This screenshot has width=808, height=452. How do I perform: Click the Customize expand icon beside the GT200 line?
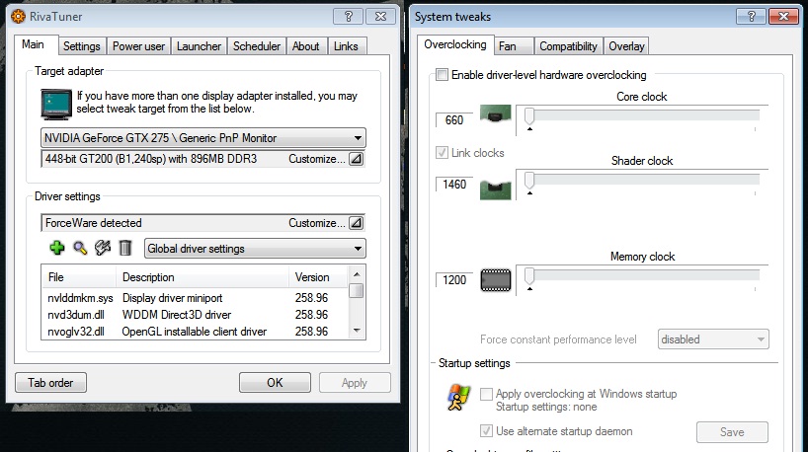(x=356, y=159)
